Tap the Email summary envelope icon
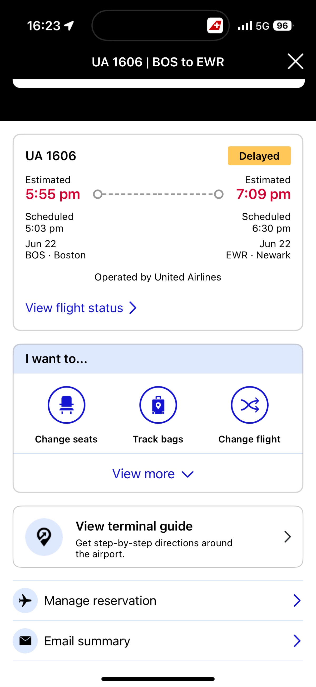 click(25, 641)
